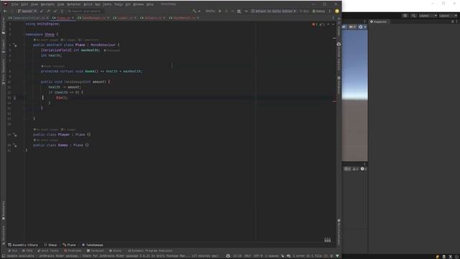Click the Unity pause button in Rider
Image resolution: width=460 pixels, height=259 pixels.
click(226, 12)
